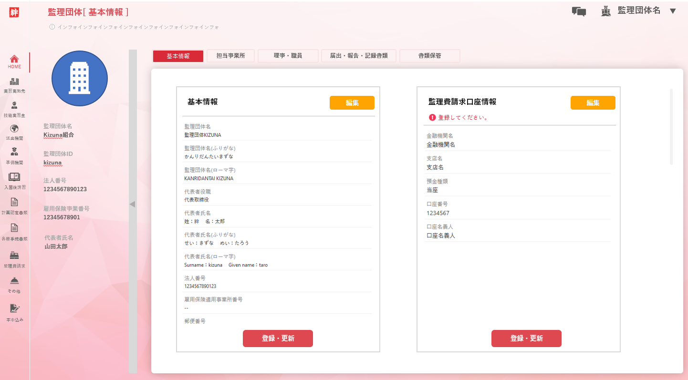
Task: Open the 書類保管 tab
Action: 429,56
